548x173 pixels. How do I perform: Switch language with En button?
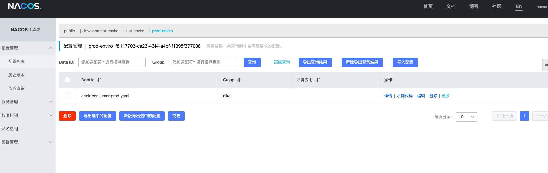click(x=519, y=7)
